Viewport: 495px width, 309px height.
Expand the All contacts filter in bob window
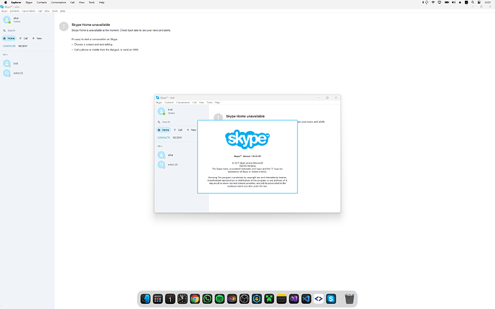(x=160, y=146)
